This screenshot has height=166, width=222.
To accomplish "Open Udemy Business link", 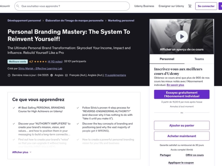I will click(144, 6).
